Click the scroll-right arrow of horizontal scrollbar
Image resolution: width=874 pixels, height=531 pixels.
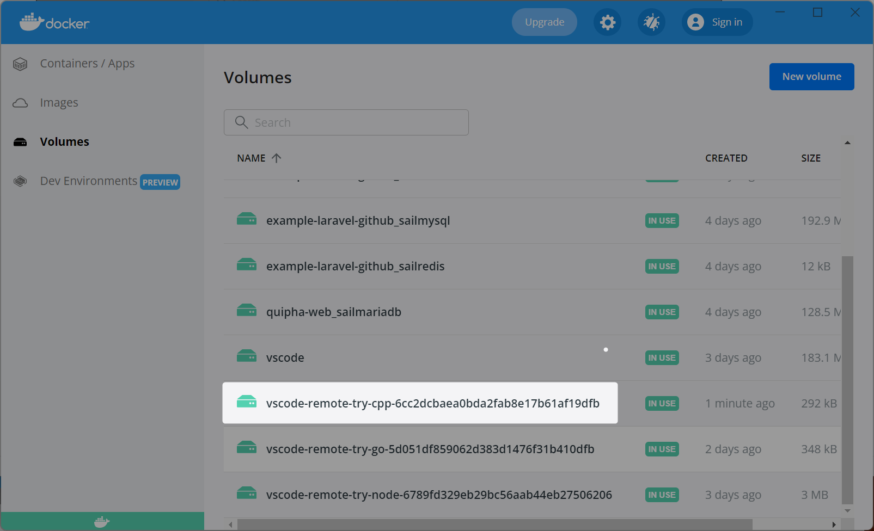coord(834,524)
